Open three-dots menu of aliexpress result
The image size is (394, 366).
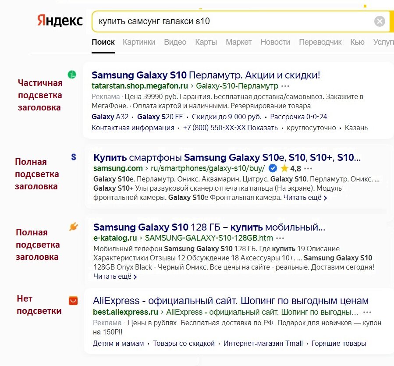pos(367,313)
